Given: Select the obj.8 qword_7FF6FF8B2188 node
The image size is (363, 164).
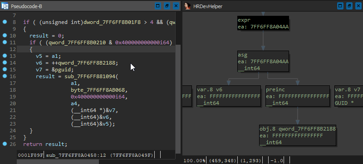Looking at the screenshot, I should pyautogui.click(x=298, y=136).
